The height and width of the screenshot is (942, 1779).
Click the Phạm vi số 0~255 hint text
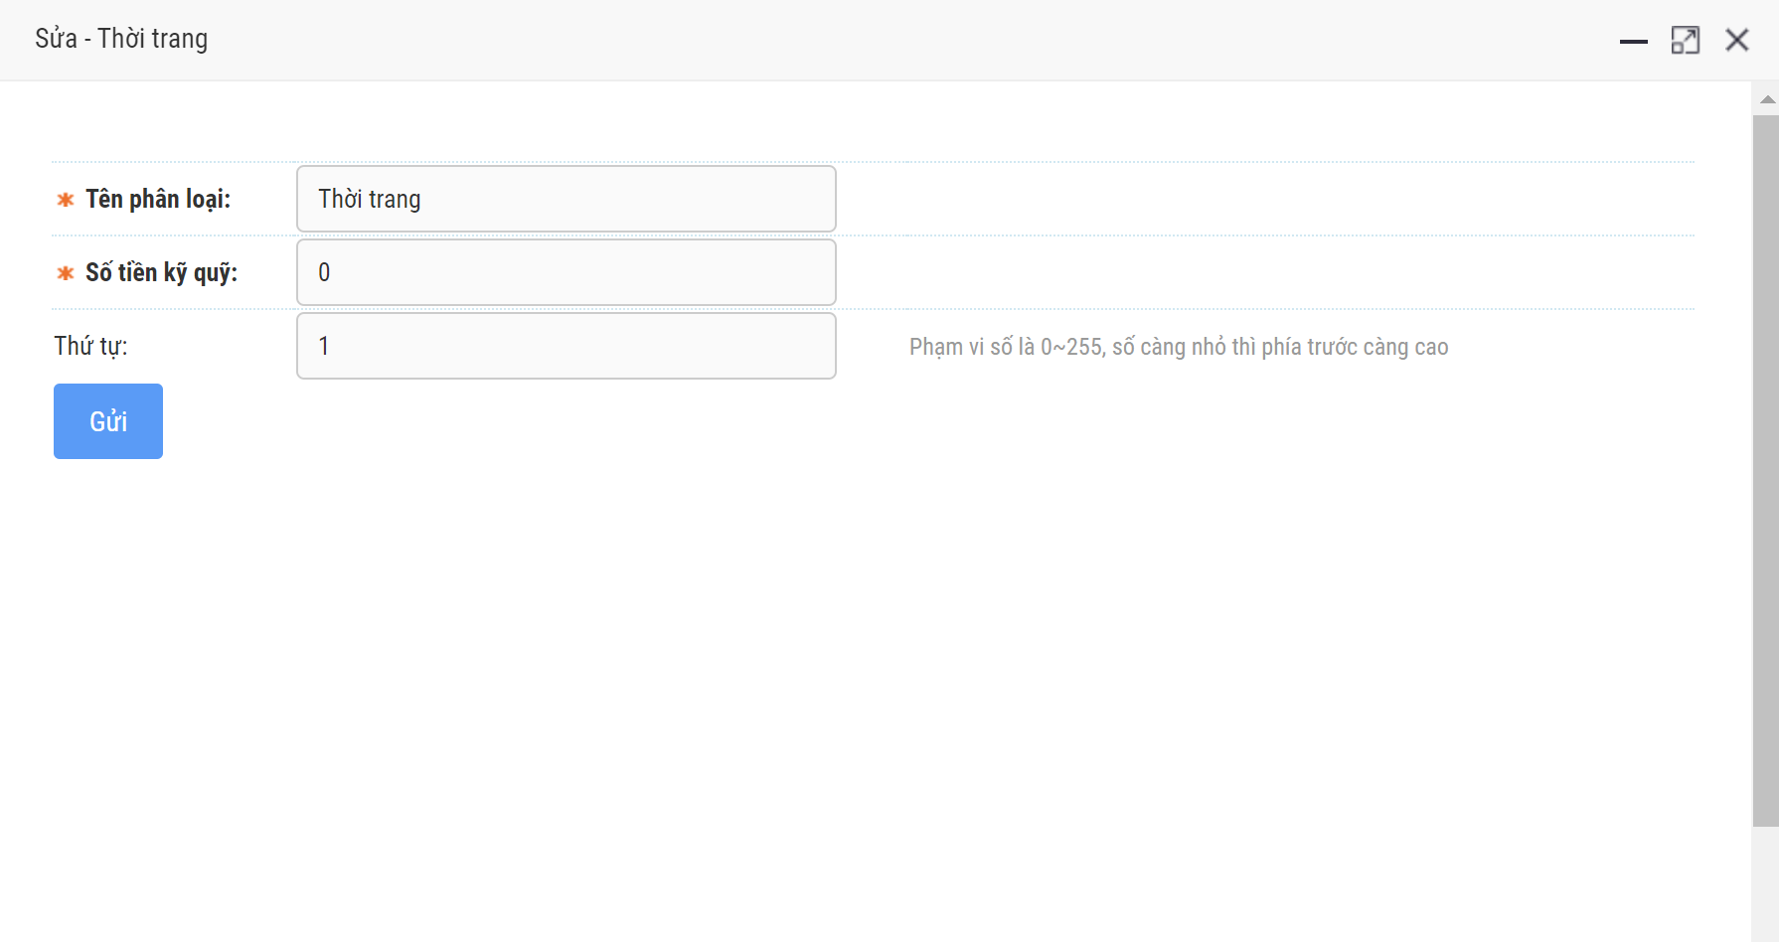pos(1178,347)
